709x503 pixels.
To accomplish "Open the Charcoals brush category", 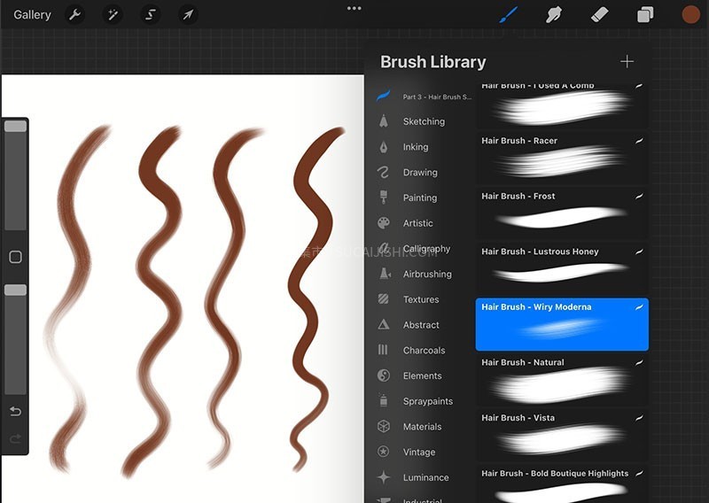I will tap(424, 351).
